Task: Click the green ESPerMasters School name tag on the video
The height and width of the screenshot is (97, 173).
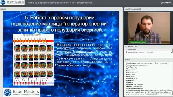Action: click(x=138, y=42)
